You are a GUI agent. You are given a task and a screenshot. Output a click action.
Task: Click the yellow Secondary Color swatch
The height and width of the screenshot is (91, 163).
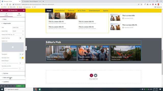pos(23,58)
